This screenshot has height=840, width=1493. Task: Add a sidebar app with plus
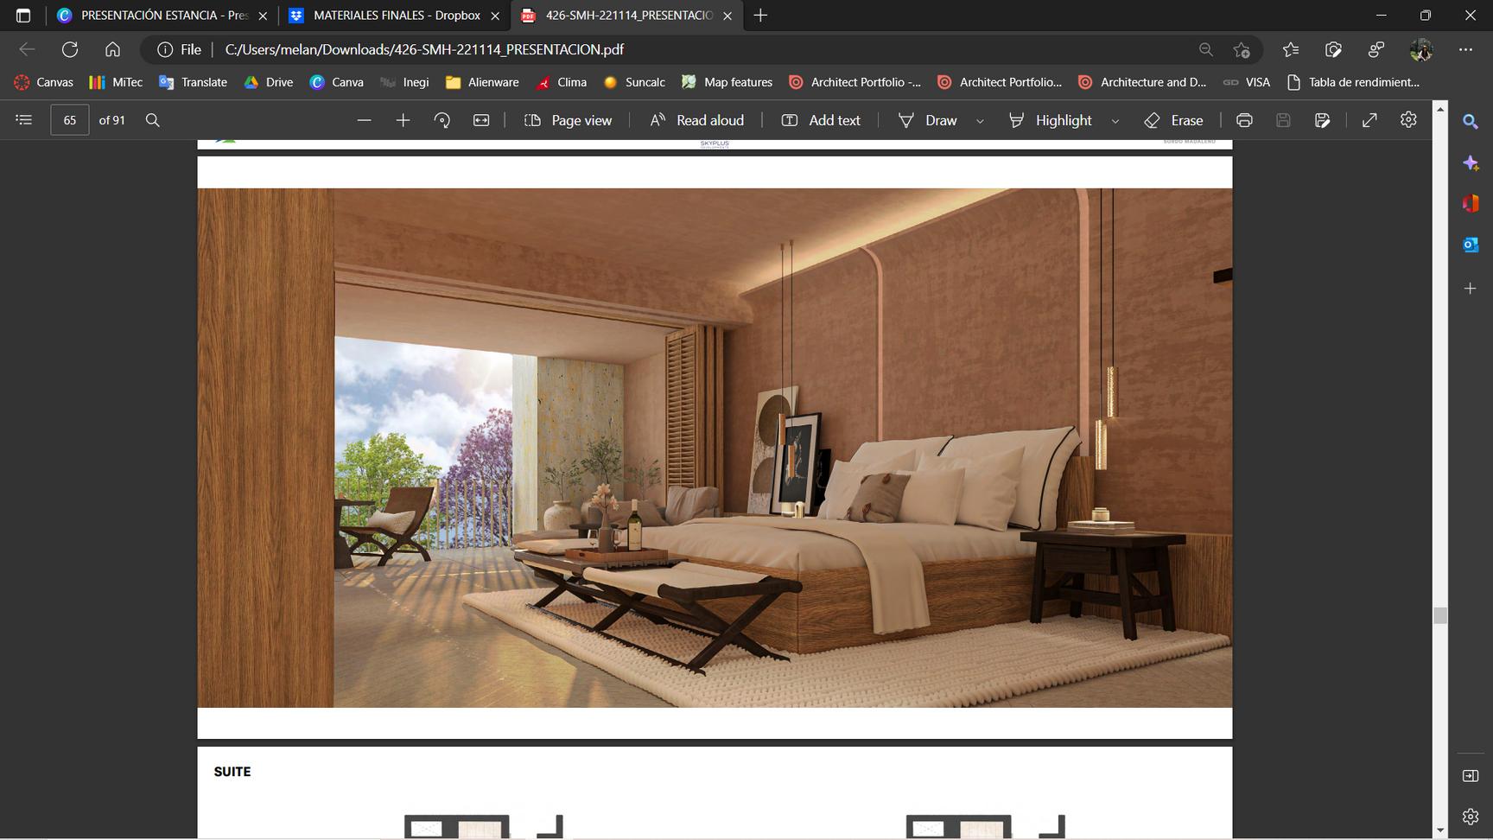pyautogui.click(x=1471, y=288)
